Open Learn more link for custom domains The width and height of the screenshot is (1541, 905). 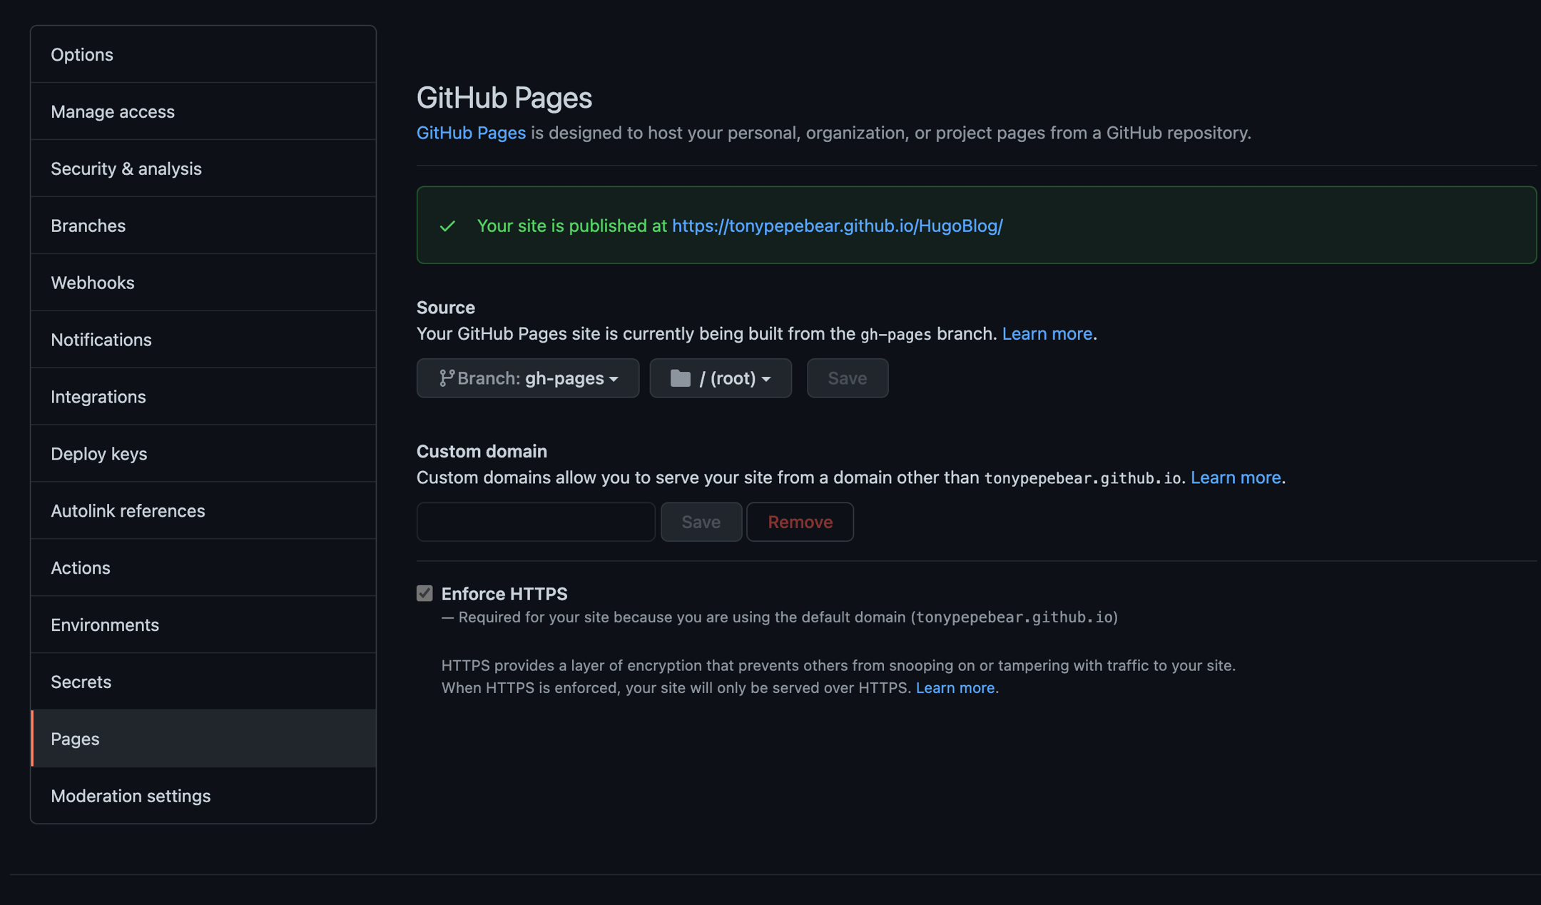coord(1236,477)
